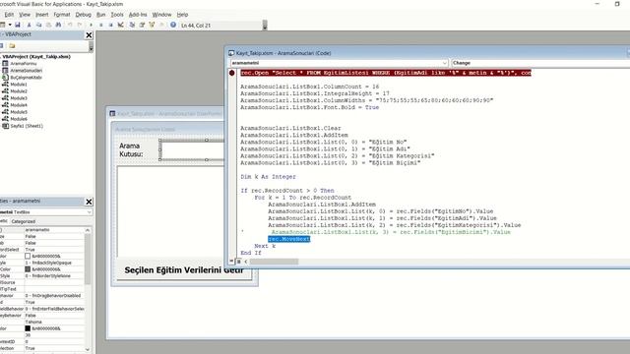The image size is (630, 354).
Task: Open the Insert UserForm dropdown arrow
Action: click(10, 25)
